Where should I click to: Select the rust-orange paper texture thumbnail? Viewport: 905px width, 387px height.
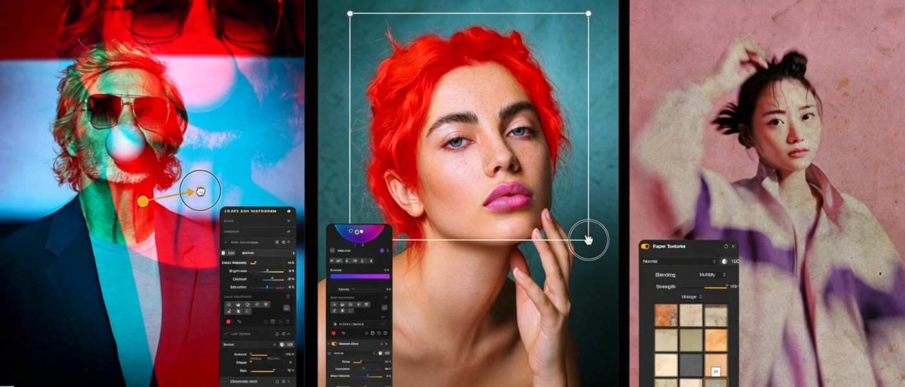pyautogui.click(x=666, y=315)
